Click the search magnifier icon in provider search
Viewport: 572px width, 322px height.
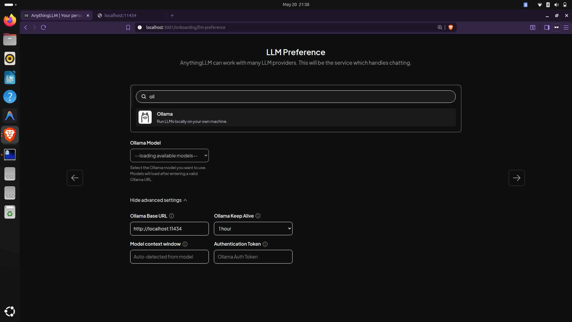[x=144, y=97]
